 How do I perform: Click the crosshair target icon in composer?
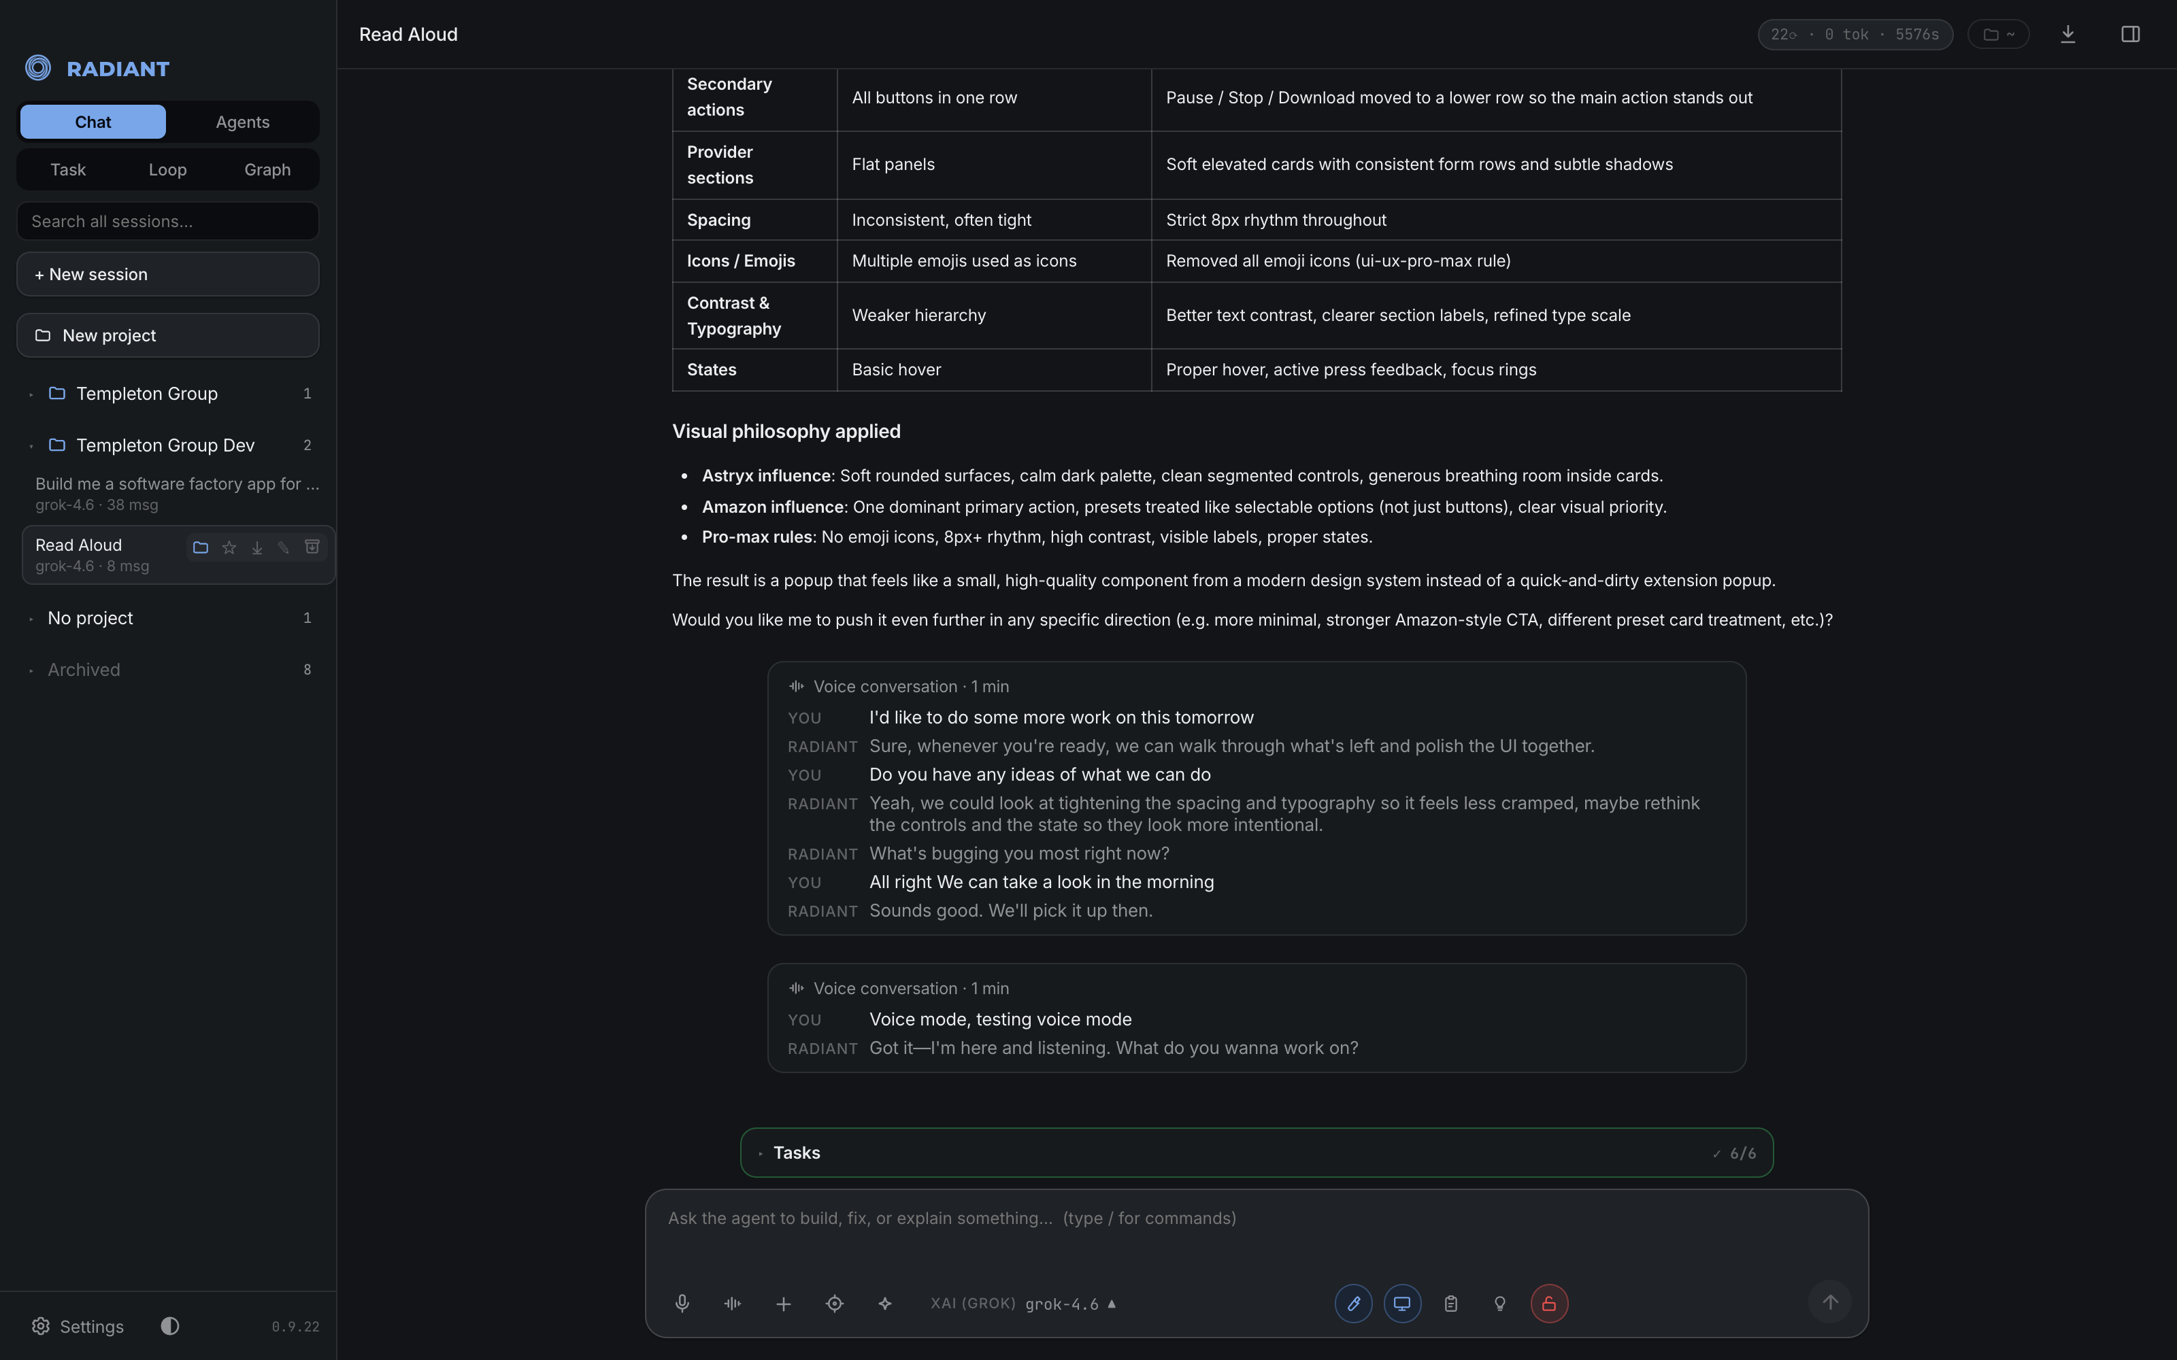point(835,1304)
